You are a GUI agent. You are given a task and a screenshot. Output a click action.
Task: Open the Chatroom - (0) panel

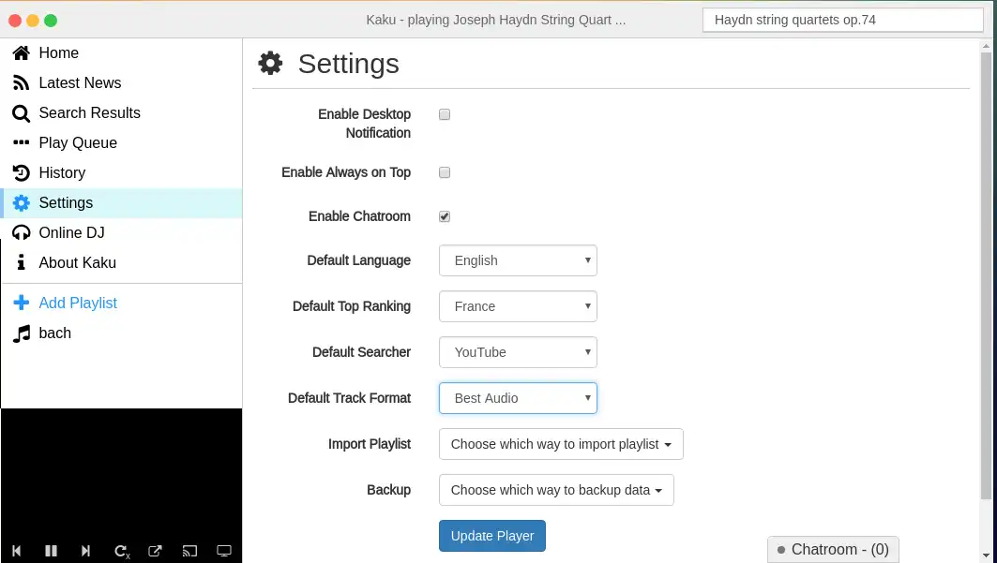833,550
